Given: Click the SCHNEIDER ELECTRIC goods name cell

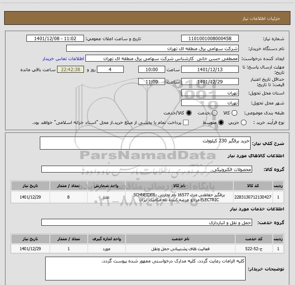Looking at the screenshot, I should (x=179, y=197).
